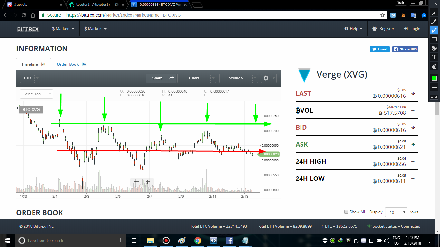Share on Facebook button
This screenshot has height=247, width=440.
click(405, 49)
